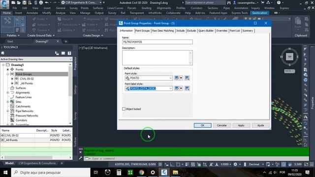Open the Overrides tab
This screenshot has width=315, height=177.
pyautogui.click(x=221, y=30)
